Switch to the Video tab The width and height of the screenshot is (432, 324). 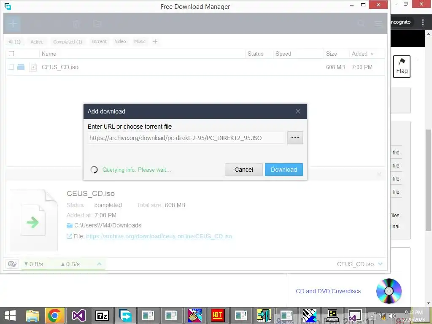tap(120, 41)
